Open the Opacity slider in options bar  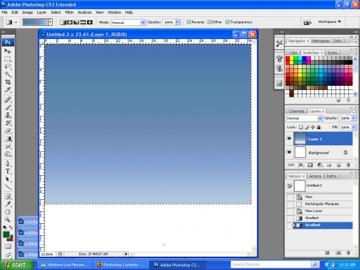pos(177,22)
